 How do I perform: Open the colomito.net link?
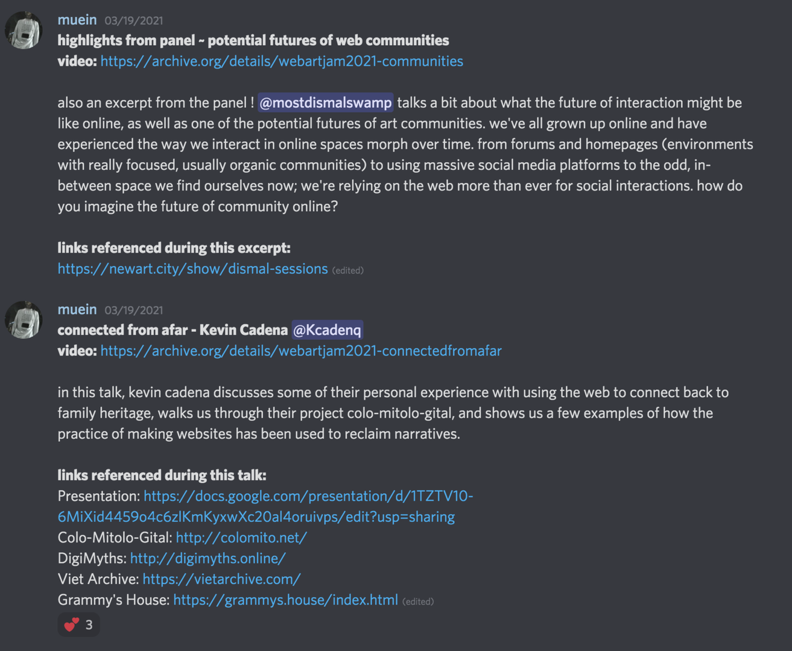(241, 538)
